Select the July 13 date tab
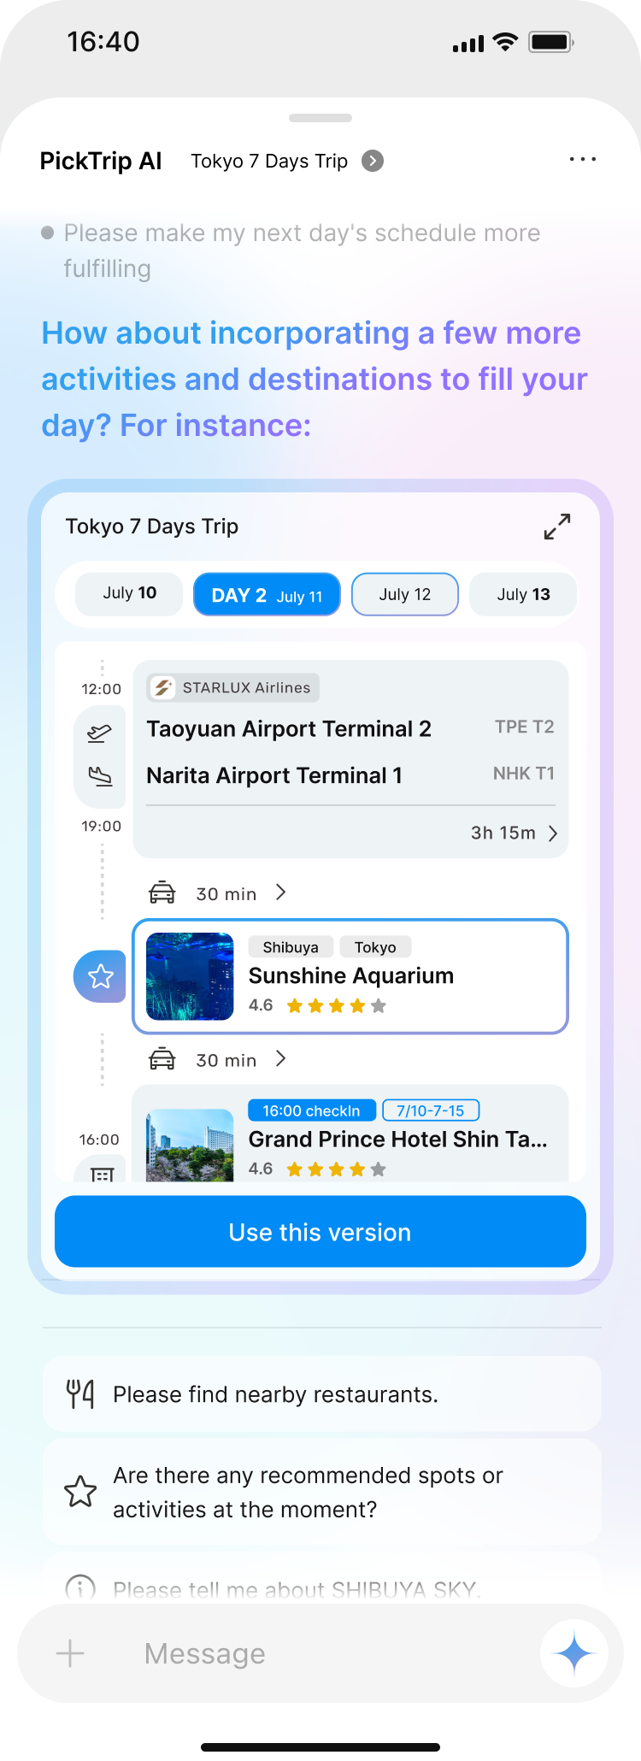The image size is (641, 1761). (523, 594)
